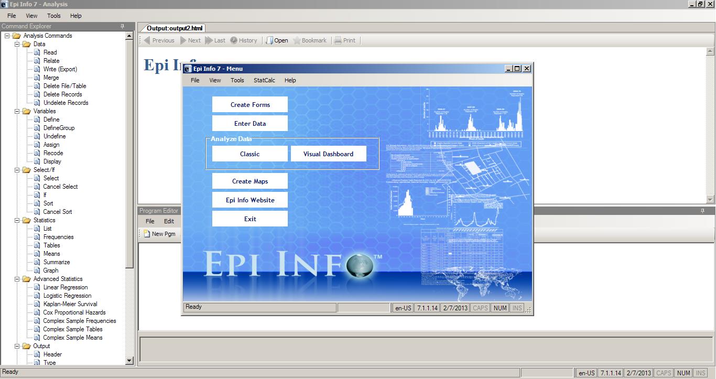Select Cox Proportional Hazards command

pyautogui.click(x=74, y=312)
